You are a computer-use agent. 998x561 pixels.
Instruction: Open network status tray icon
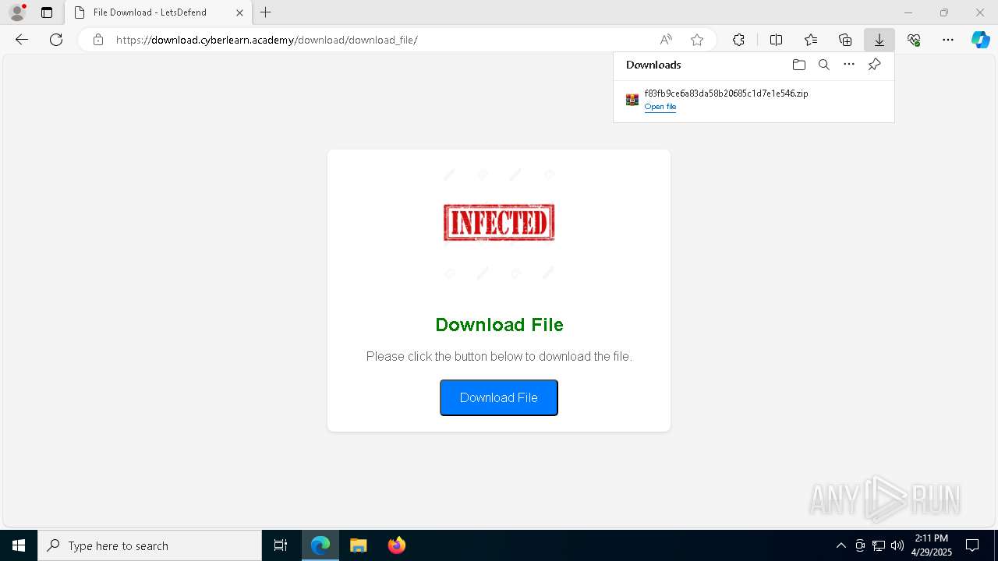click(879, 545)
